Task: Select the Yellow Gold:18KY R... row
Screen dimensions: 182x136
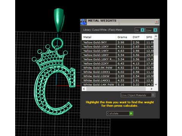Action: click(118, 59)
